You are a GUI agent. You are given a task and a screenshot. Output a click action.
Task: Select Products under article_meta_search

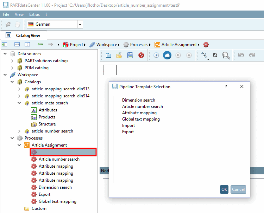[x=47, y=117]
